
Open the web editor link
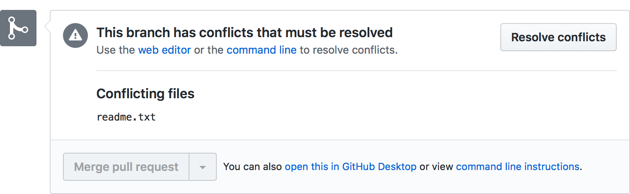pyautogui.click(x=165, y=50)
